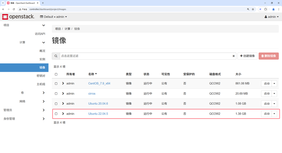Open action dropdown for cirros
282x153 pixels.
274,94
